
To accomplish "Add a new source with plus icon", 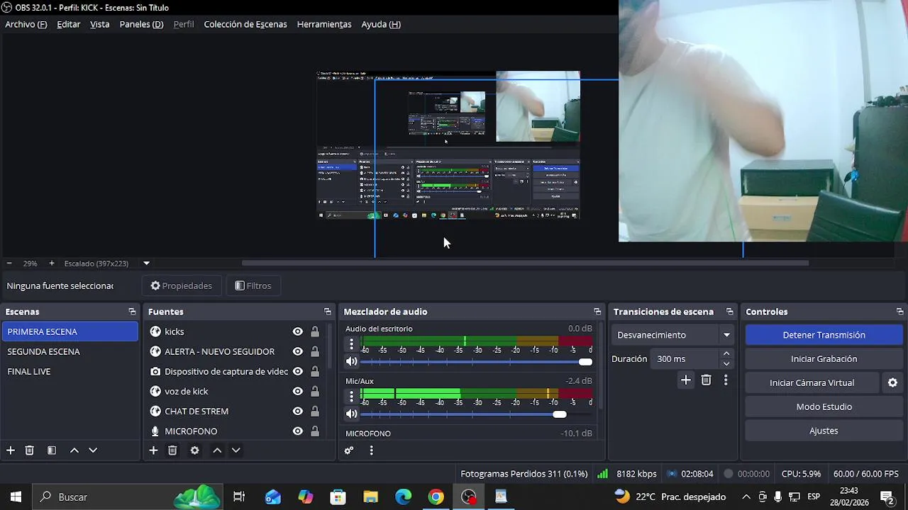I will coord(153,450).
